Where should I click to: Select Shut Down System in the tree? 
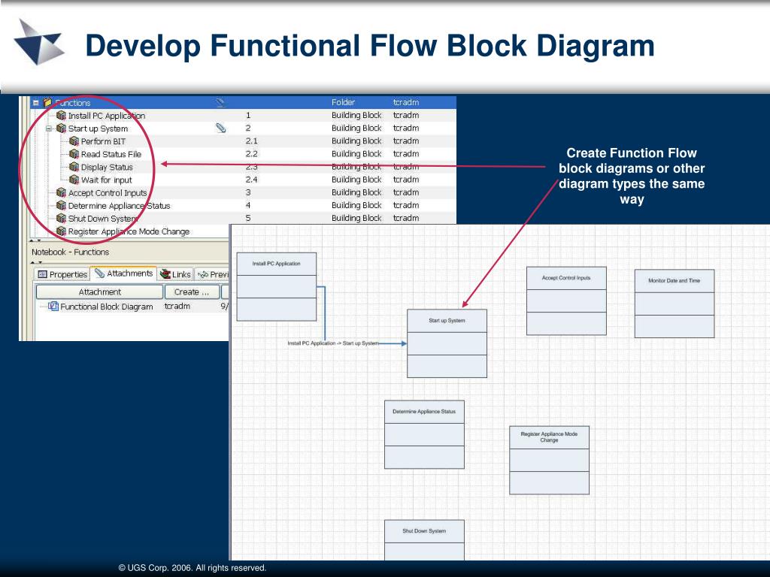tap(102, 219)
